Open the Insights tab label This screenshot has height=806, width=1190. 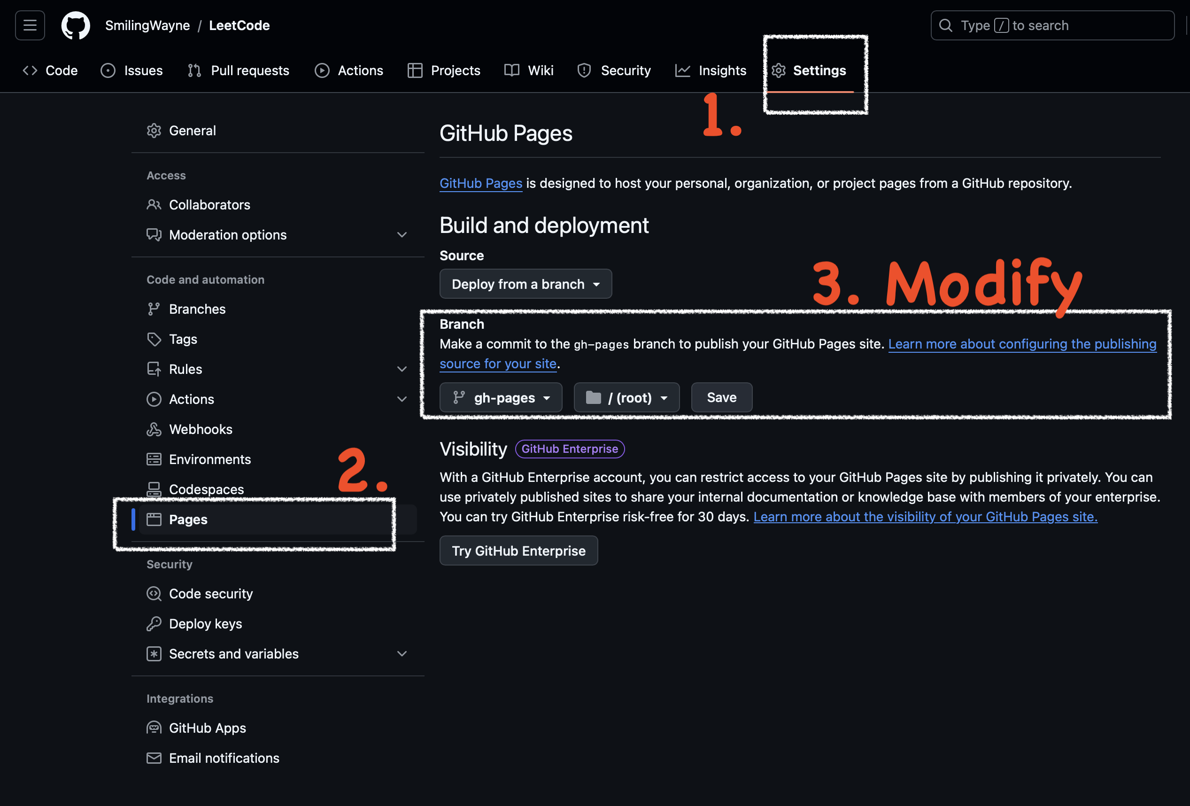point(722,70)
